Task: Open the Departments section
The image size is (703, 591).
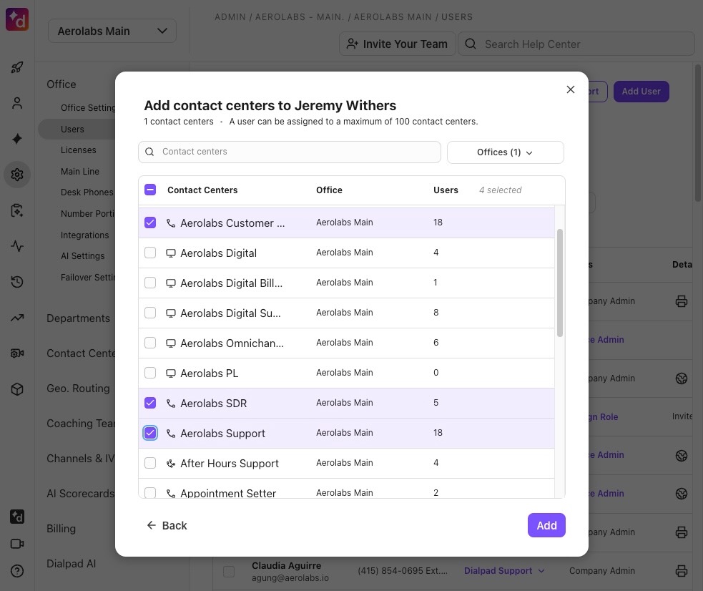Action: [79, 318]
